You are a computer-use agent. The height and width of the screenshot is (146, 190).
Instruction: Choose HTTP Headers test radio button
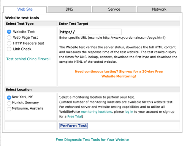pos(9,43)
